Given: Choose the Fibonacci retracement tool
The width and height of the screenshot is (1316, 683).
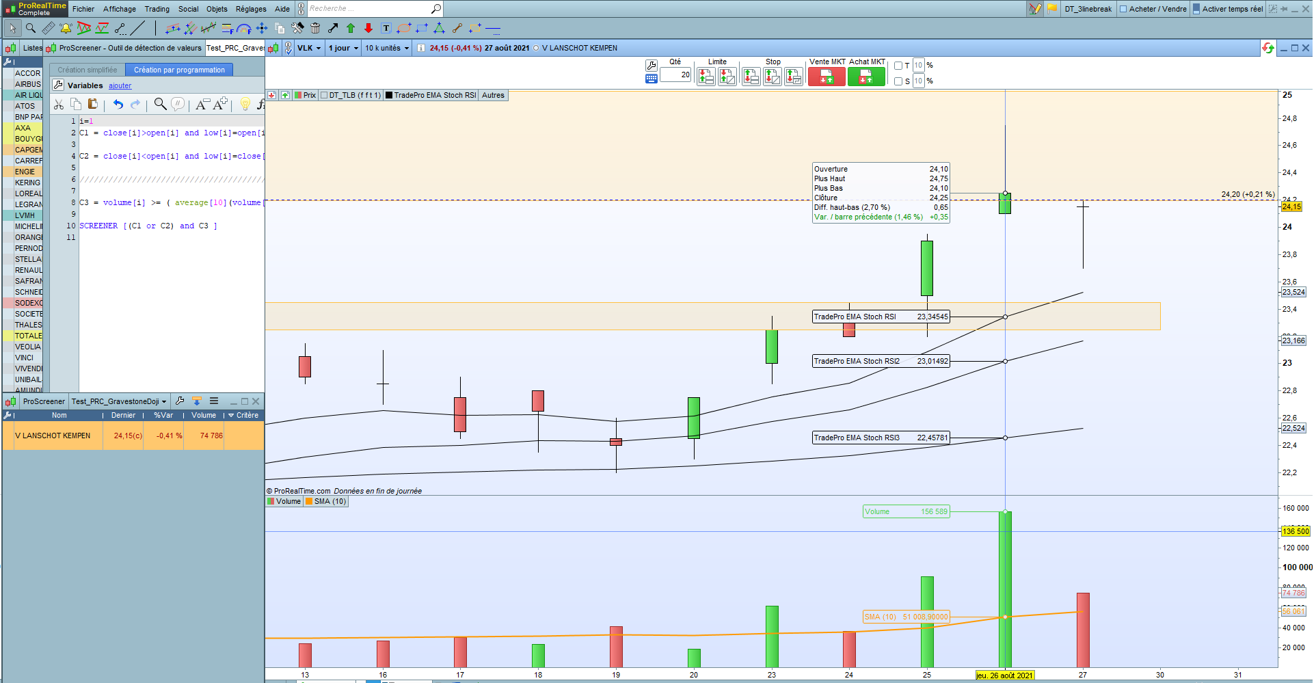Looking at the screenshot, I should tap(228, 28).
